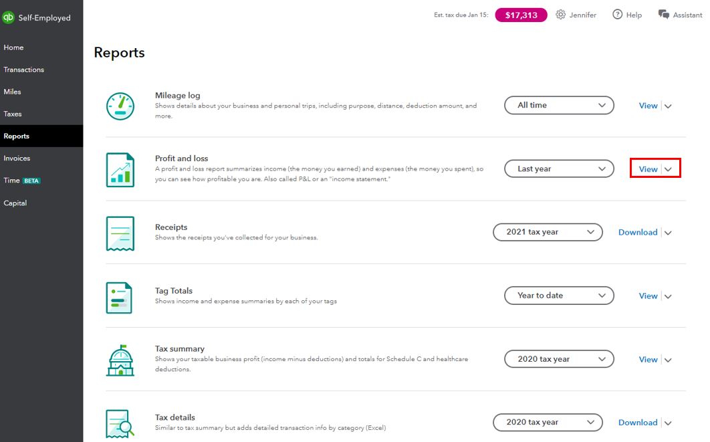Click the Tag Totals report icon
The width and height of the screenshot is (710, 442).
tap(119, 298)
